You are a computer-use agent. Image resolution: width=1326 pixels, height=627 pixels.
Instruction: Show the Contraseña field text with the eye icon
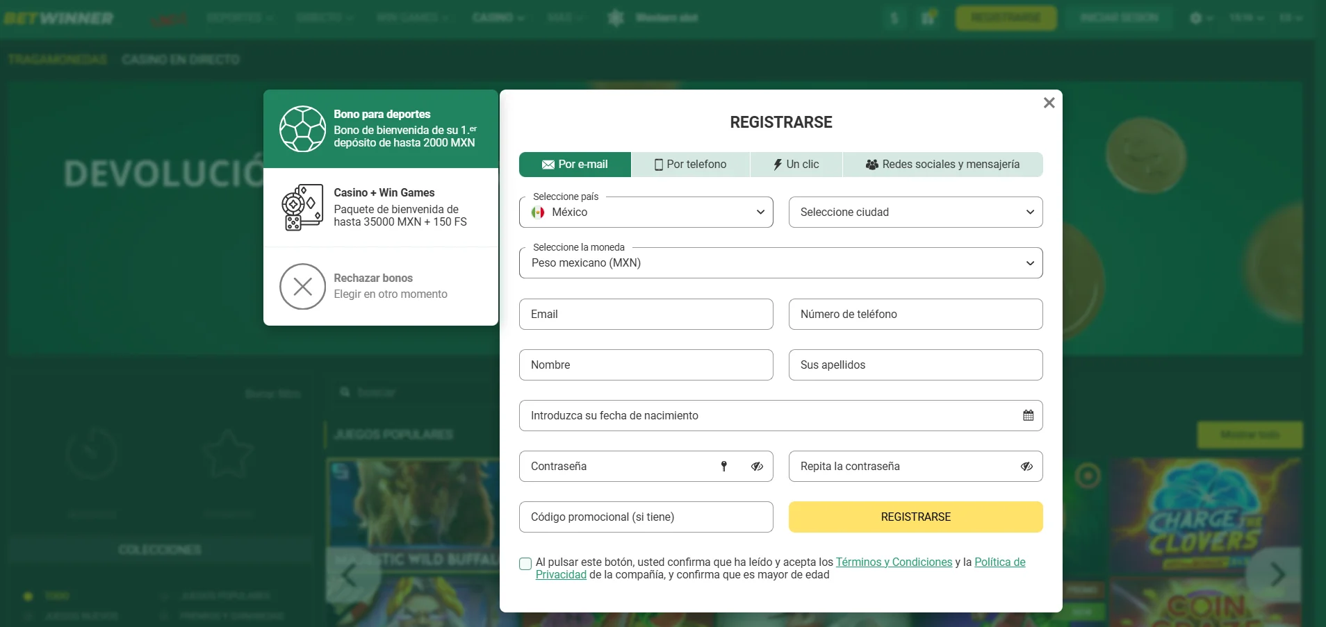[x=757, y=466]
